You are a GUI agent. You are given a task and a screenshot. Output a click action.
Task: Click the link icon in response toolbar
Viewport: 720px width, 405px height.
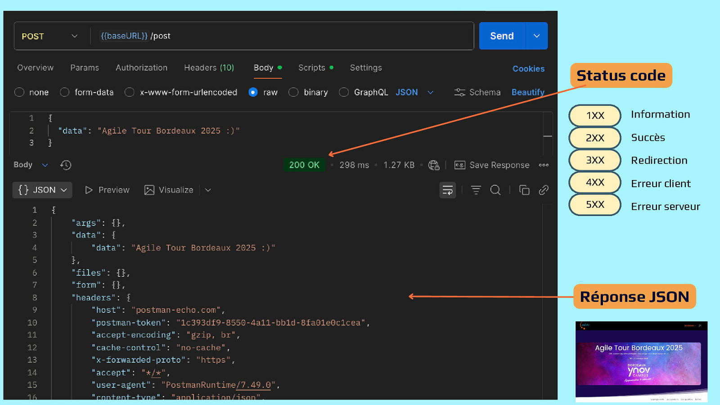pyautogui.click(x=544, y=190)
